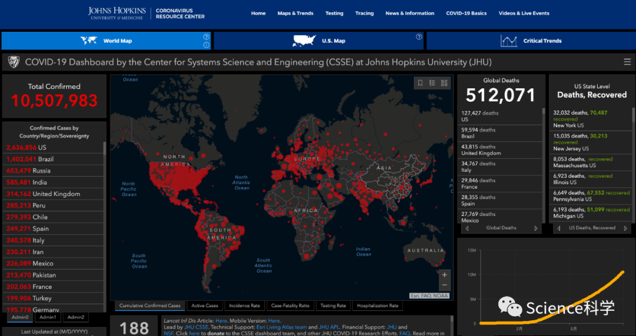Click the Johns Hopkins University logo

click(x=117, y=13)
